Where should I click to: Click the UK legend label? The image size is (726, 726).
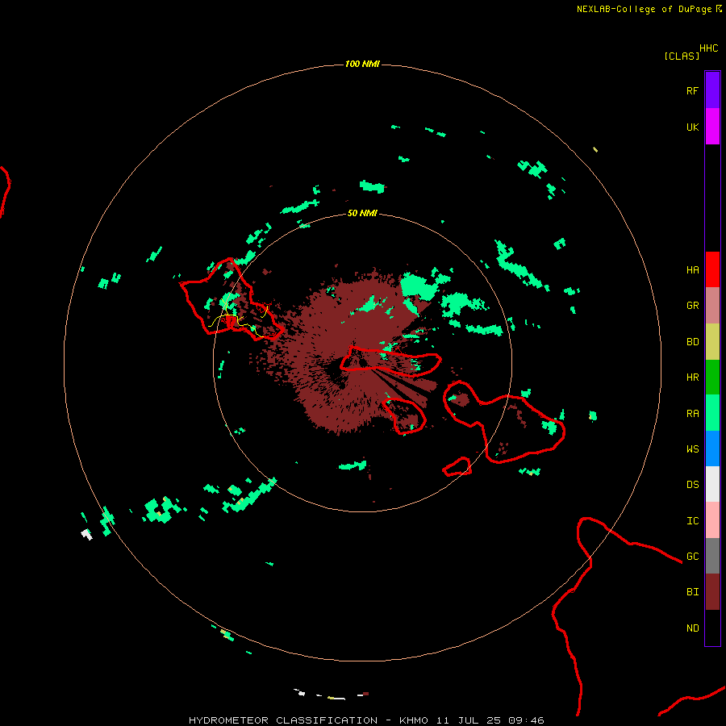tap(692, 127)
